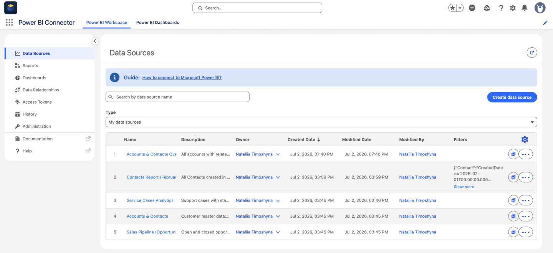Open Sales Pipeline (Opportunities) data source link

[x=151, y=232]
